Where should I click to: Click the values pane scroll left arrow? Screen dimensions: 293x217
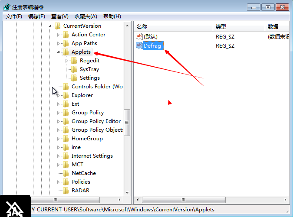pyautogui.click(x=138, y=200)
